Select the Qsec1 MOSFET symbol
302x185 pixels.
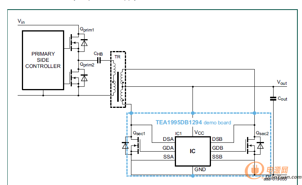tap(136, 146)
